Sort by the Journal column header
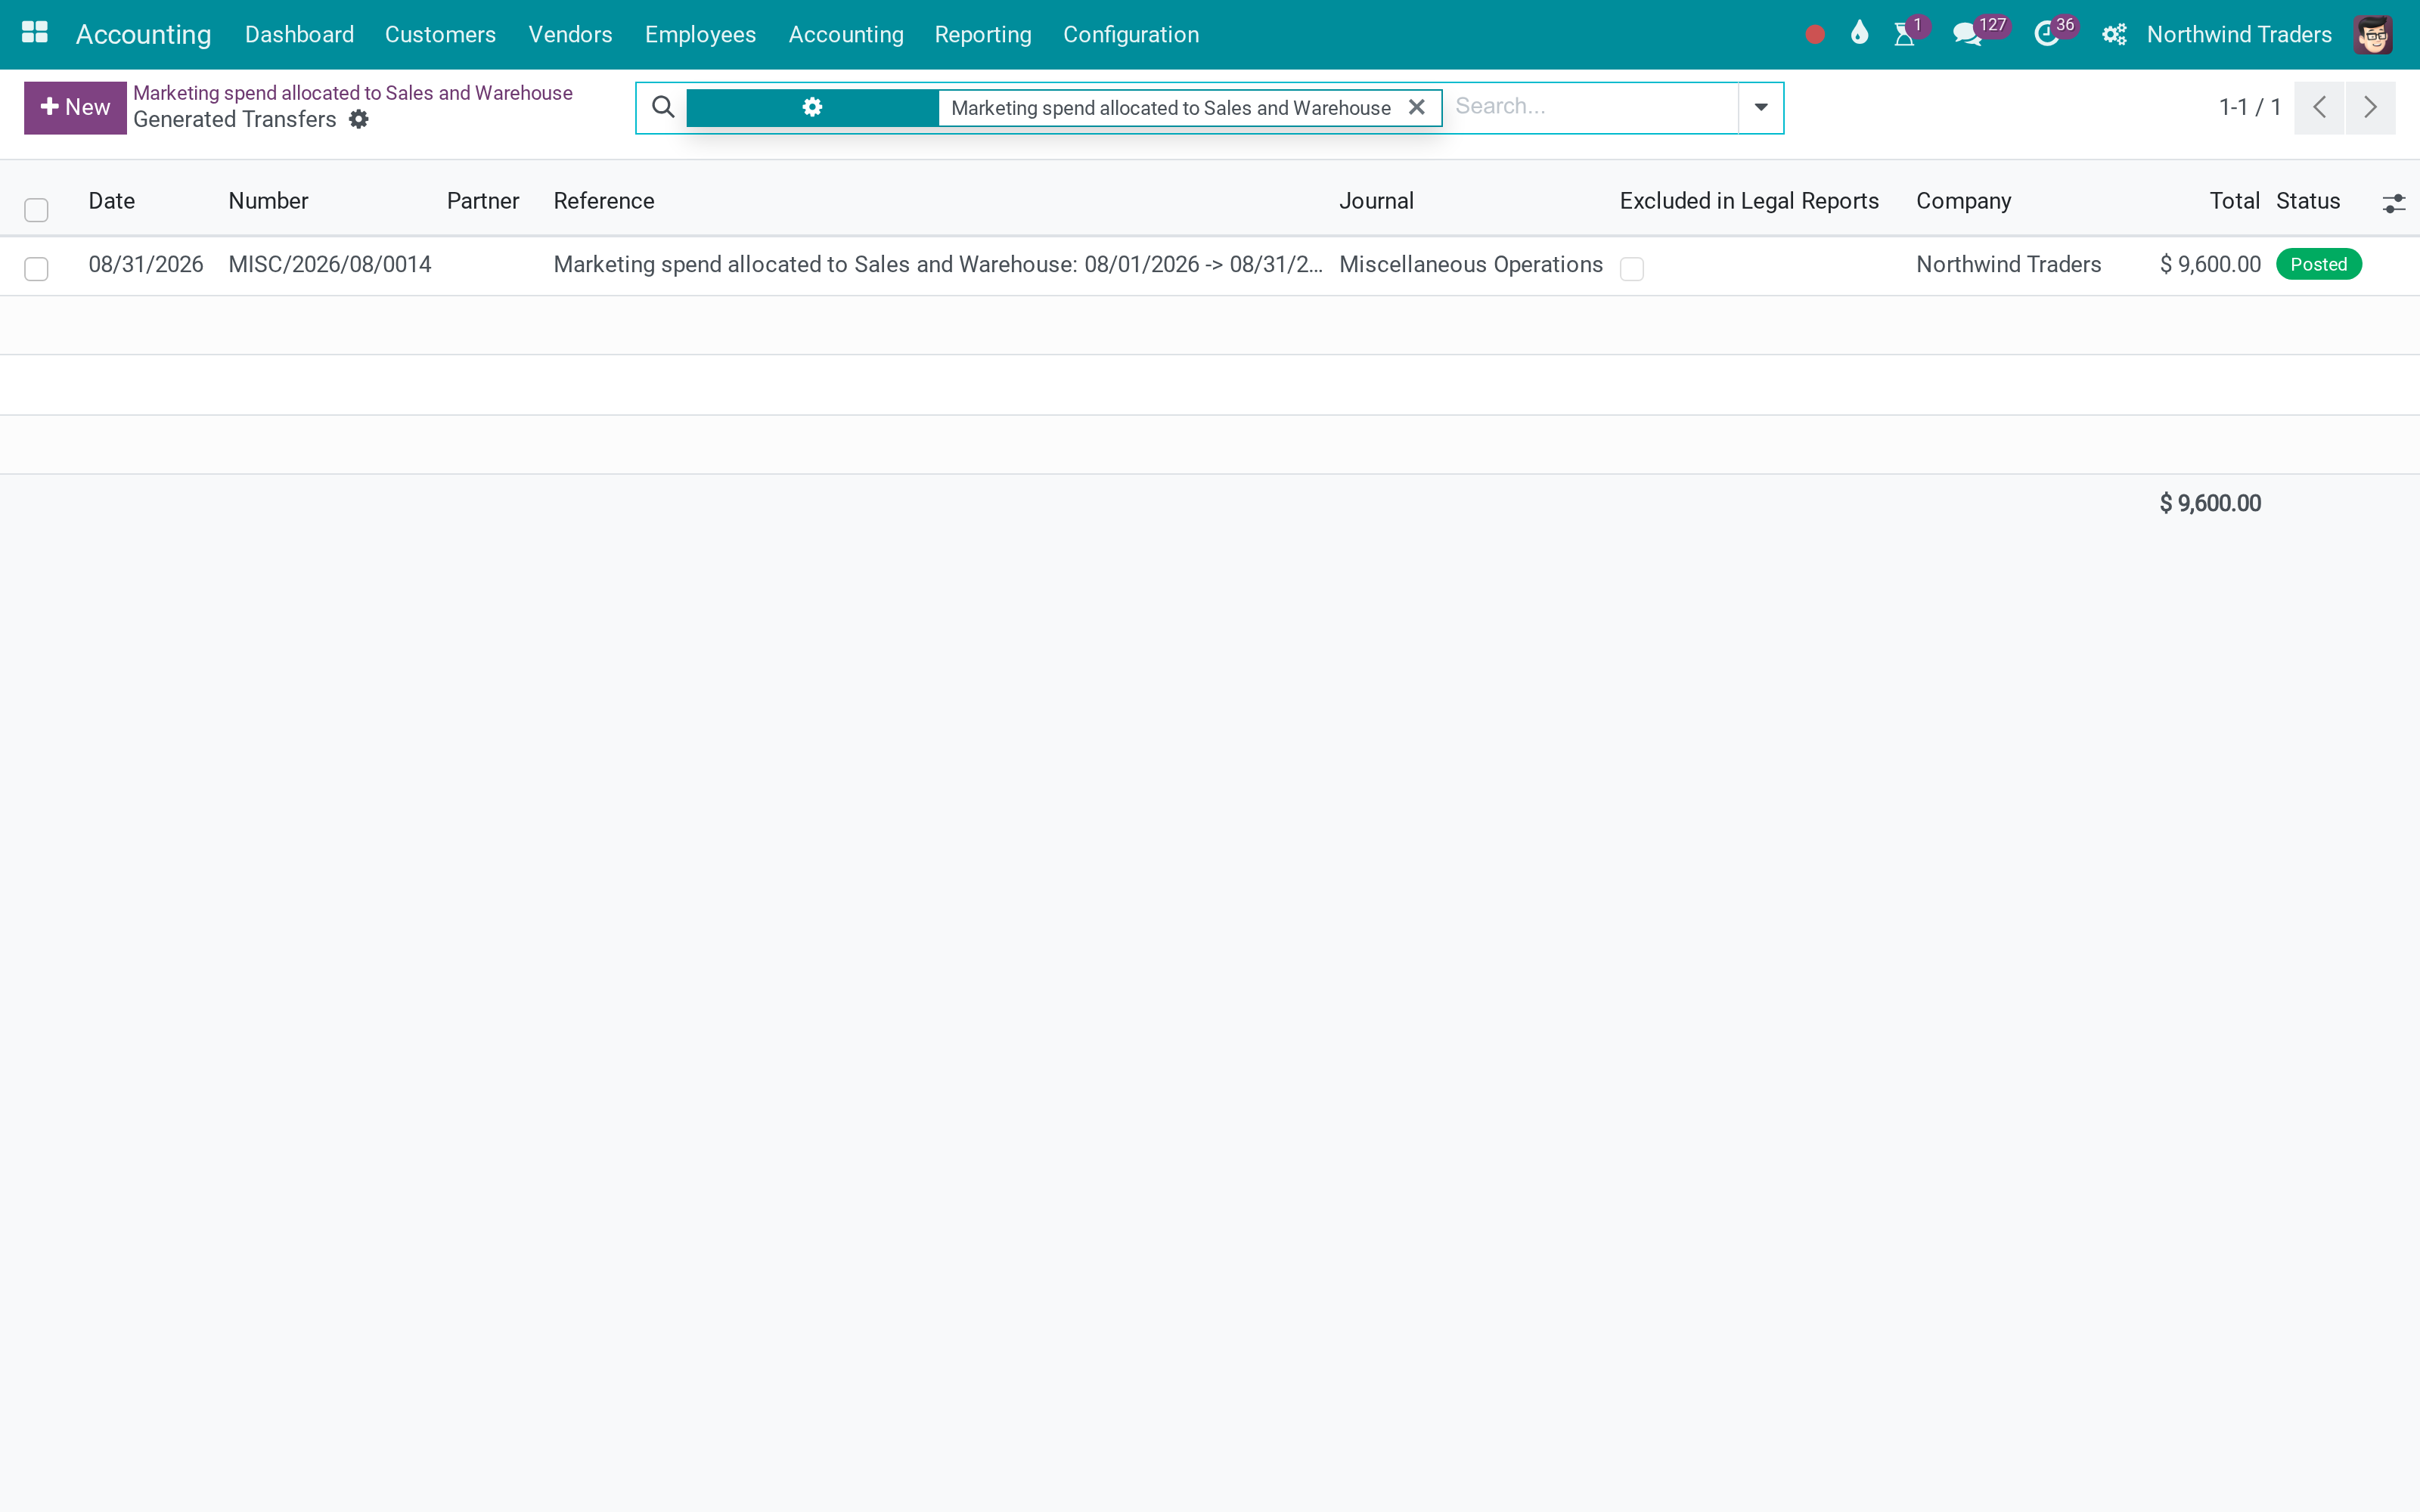The width and height of the screenshot is (2420, 1512). point(1376,200)
